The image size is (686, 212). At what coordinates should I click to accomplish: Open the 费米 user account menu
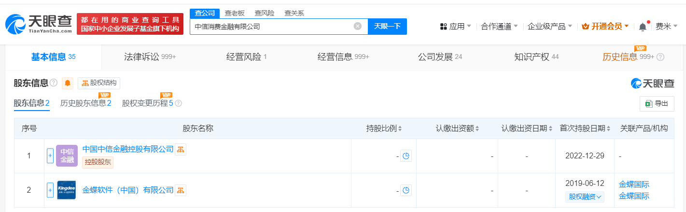[666, 27]
